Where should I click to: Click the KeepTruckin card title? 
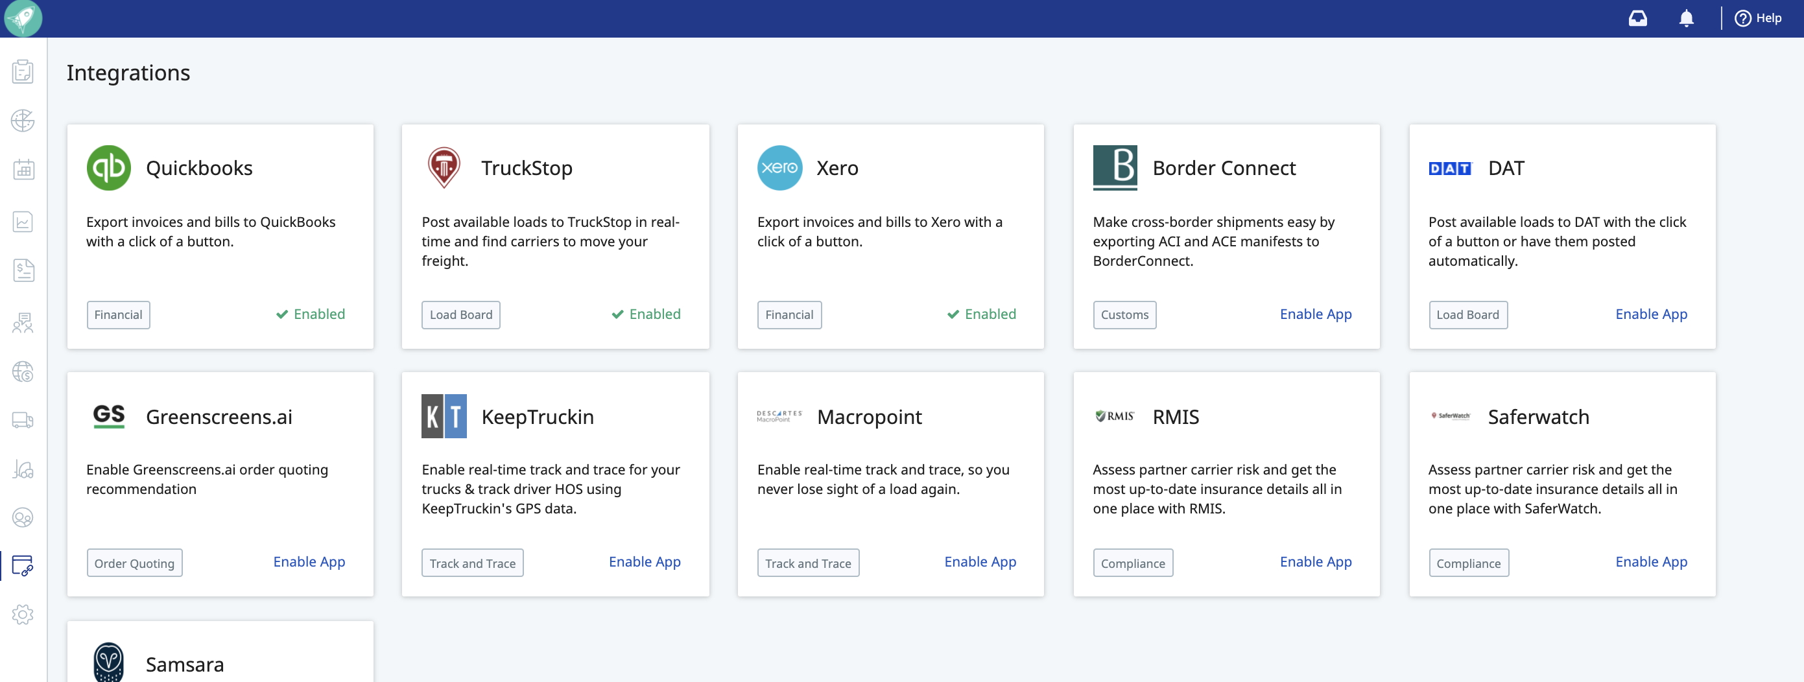point(537,417)
